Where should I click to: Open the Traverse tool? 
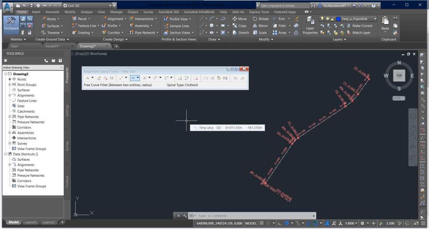point(52,33)
